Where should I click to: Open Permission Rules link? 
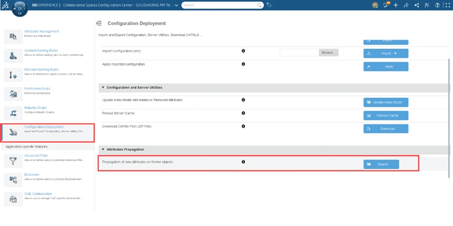tap(37, 89)
